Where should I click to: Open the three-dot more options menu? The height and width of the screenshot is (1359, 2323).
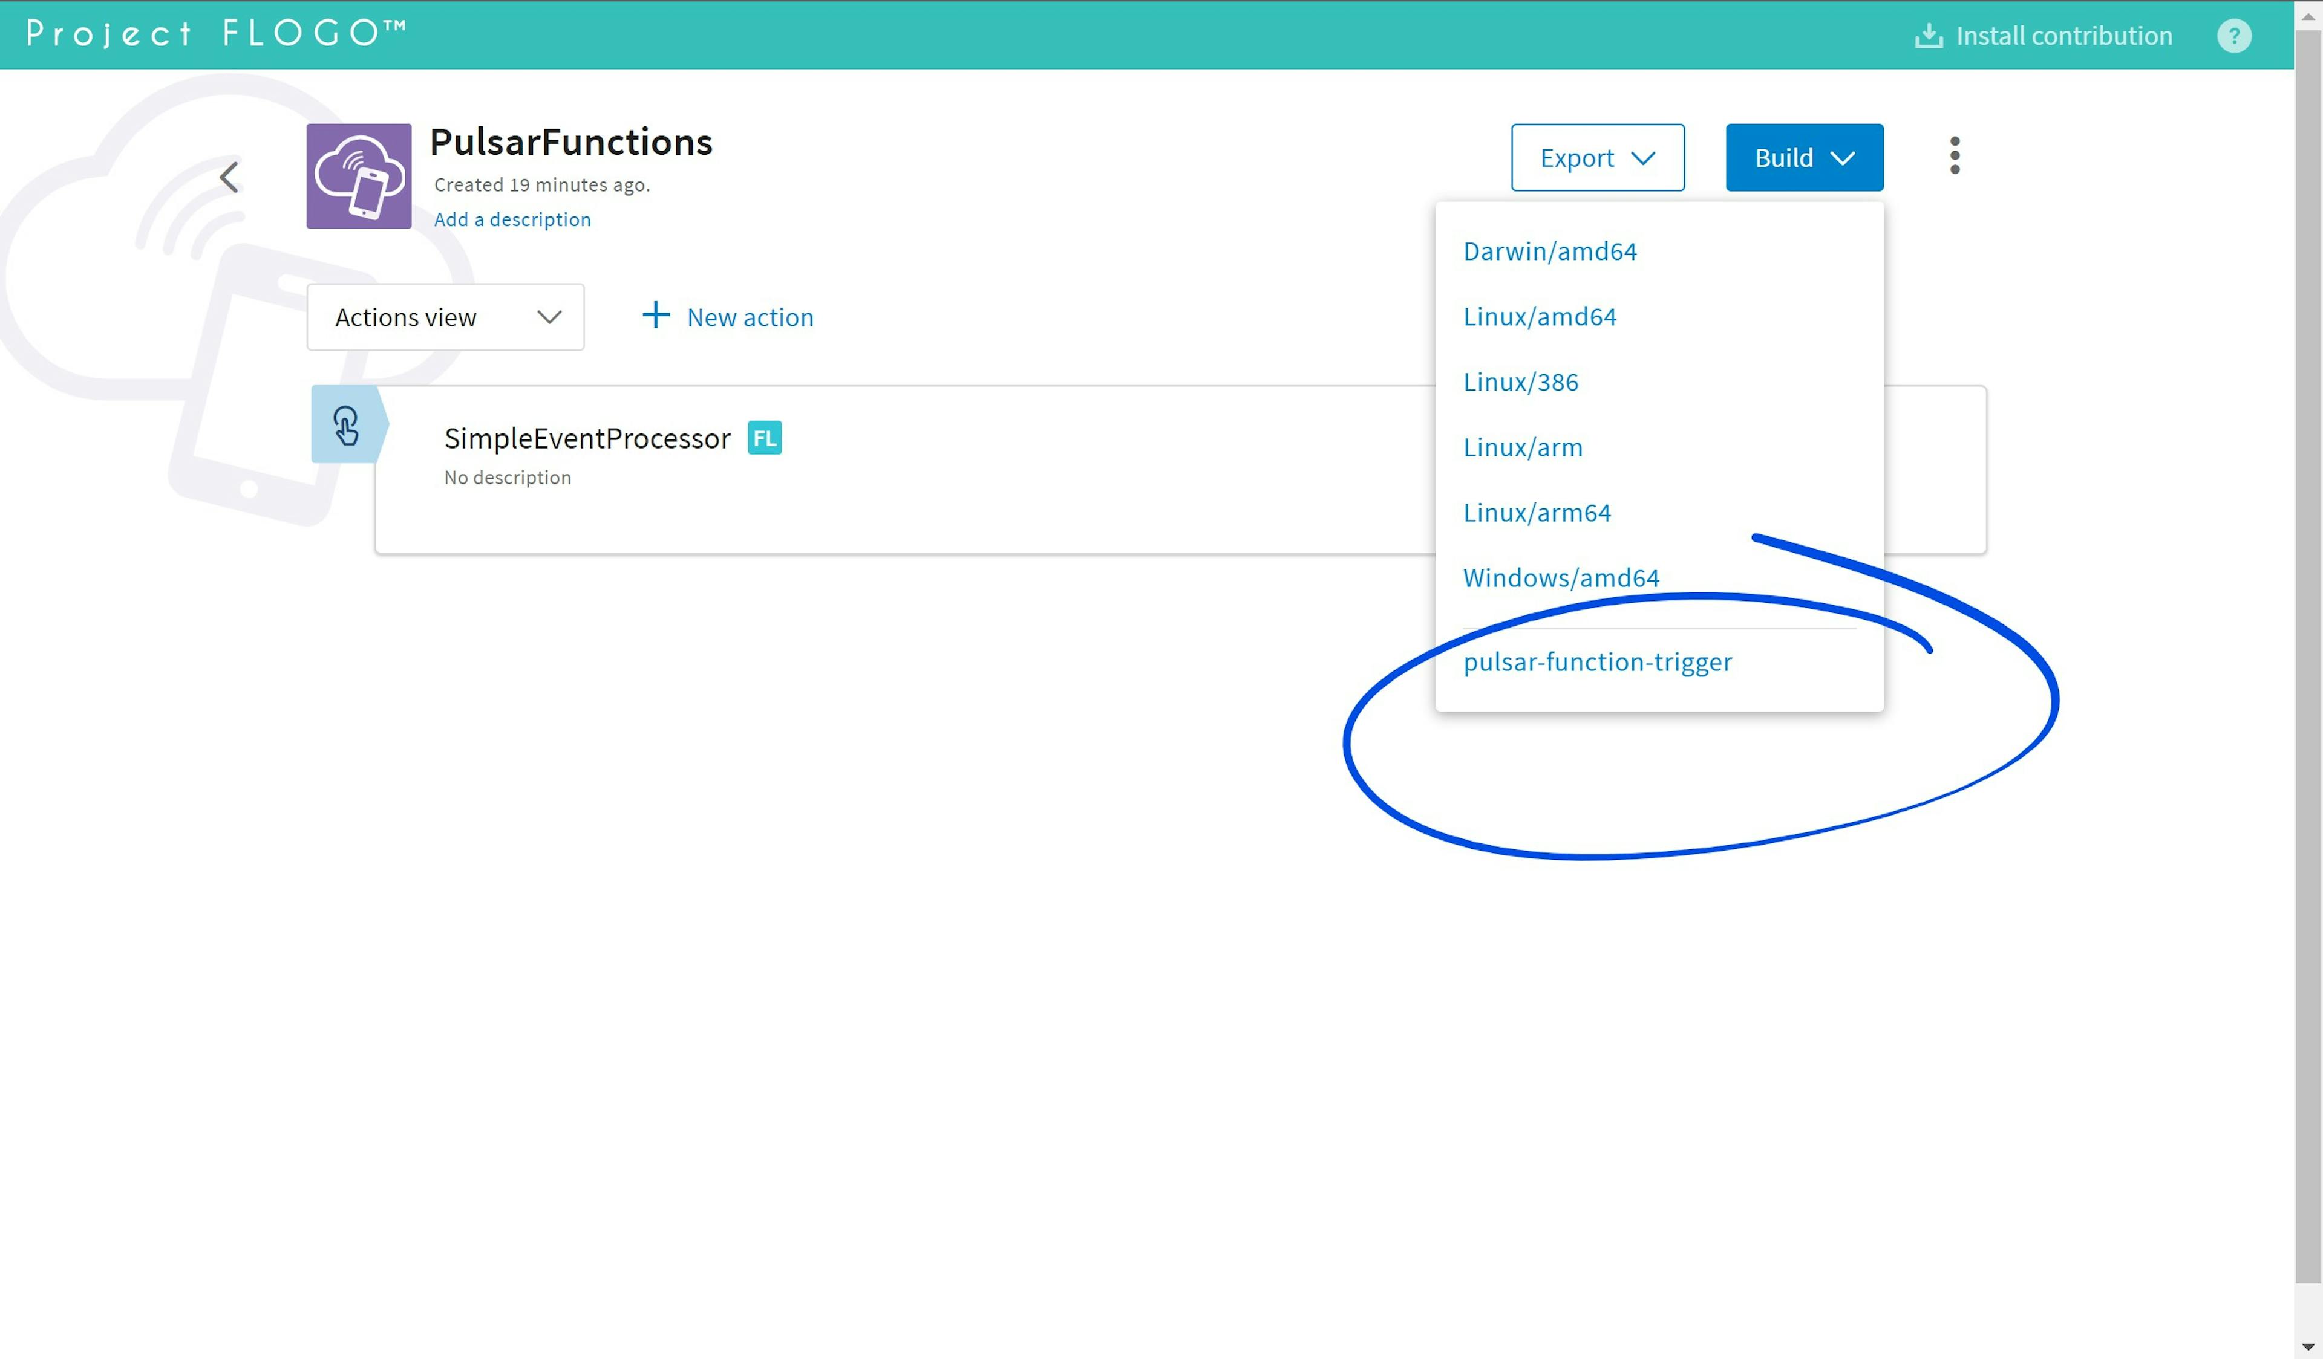click(x=1954, y=156)
